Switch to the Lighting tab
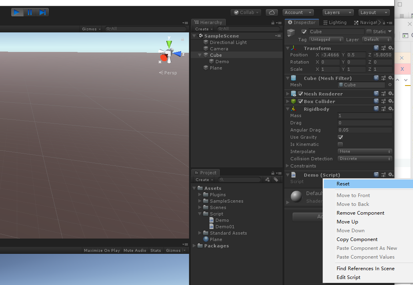 (335, 22)
